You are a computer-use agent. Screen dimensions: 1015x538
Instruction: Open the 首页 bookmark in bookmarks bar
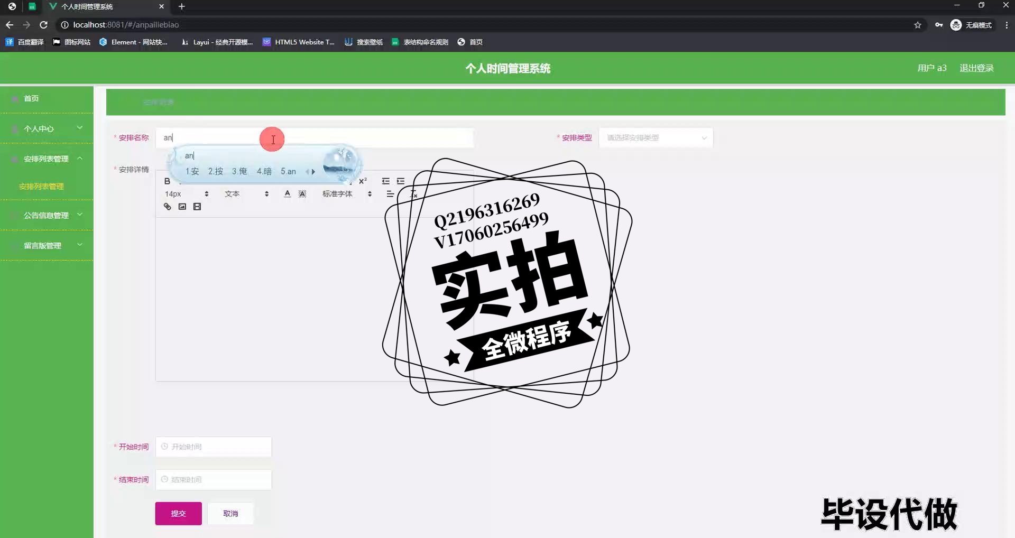click(470, 42)
